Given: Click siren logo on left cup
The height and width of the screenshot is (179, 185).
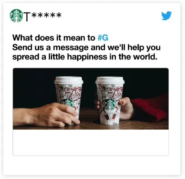Looking at the screenshot, I should (x=68, y=103).
